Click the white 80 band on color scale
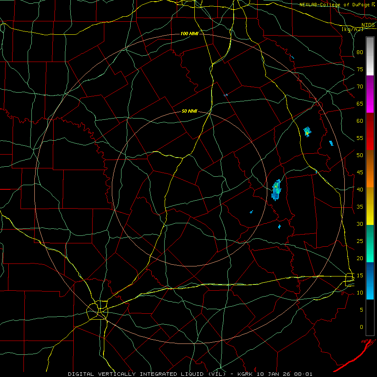377x377 pixels. pos(370,56)
